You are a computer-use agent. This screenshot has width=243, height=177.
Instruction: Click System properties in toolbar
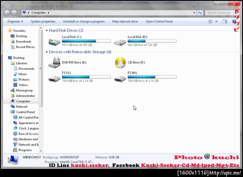[x=43, y=21]
